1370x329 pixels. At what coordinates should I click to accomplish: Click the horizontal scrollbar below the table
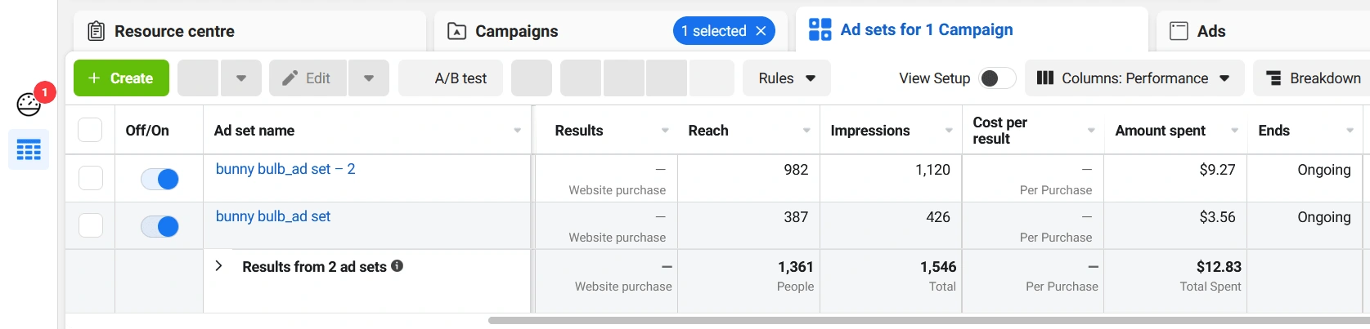(x=900, y=320)
